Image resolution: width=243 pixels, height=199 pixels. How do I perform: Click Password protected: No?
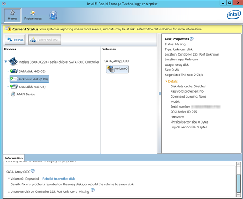[x=187, y=91]
